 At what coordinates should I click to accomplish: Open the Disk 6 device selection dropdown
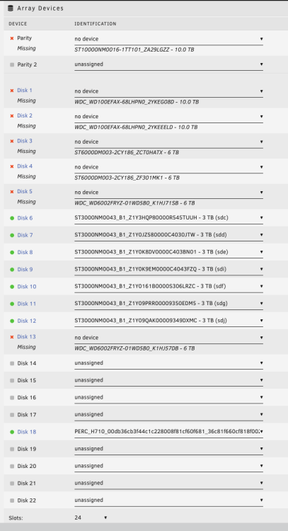point(169,218)
